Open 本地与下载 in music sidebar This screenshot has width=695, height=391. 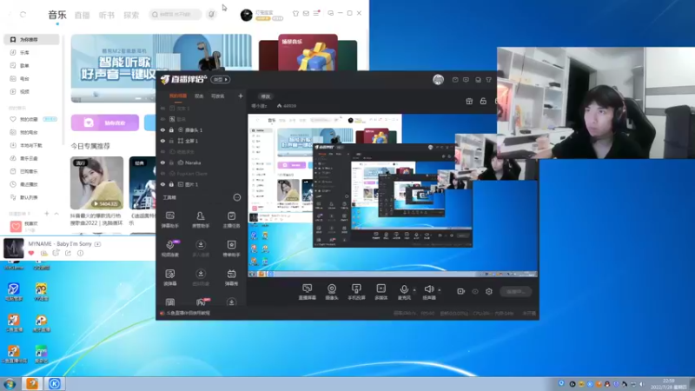[x=31, y=145]
